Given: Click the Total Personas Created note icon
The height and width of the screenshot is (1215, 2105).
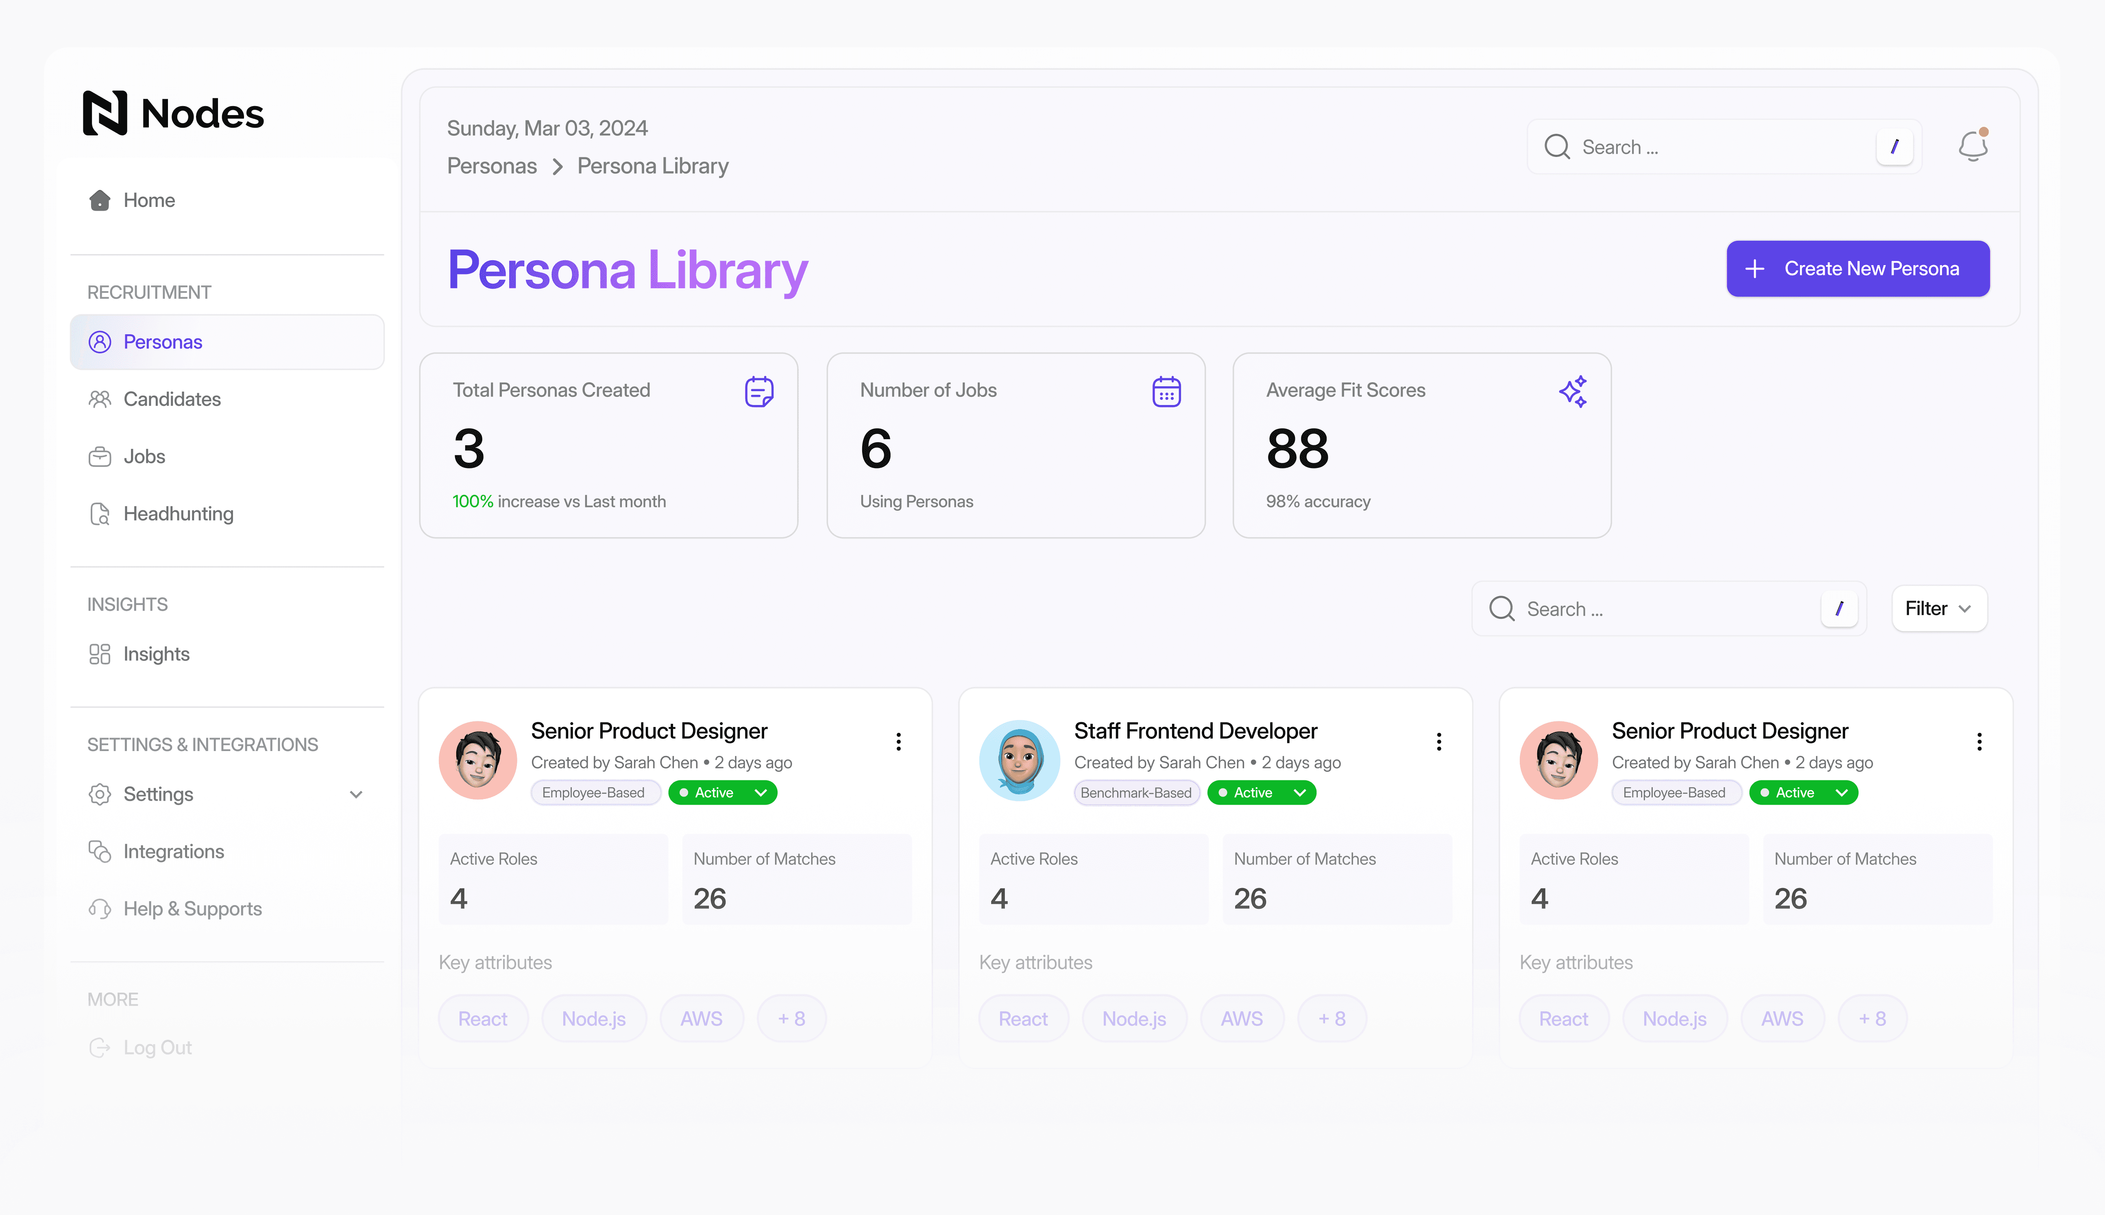Looking at the screenshot, I should tap(758, 391).
